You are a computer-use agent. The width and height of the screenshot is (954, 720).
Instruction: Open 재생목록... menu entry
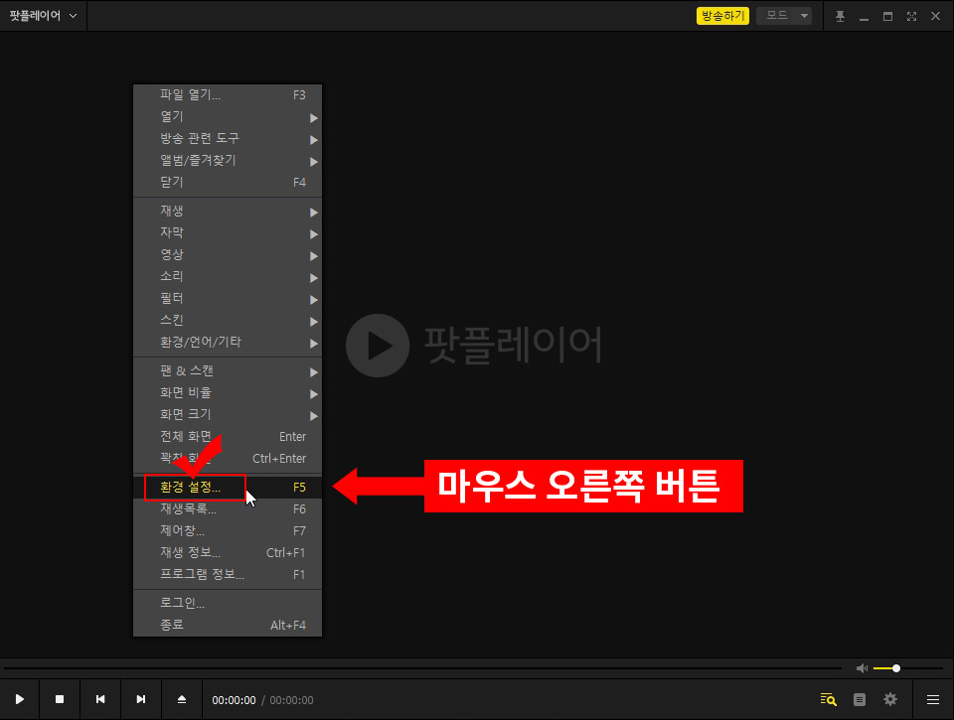228,509
